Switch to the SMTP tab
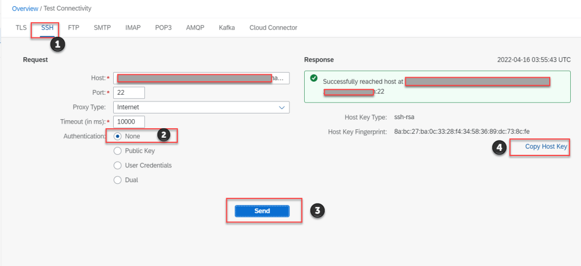 [102, 28]
